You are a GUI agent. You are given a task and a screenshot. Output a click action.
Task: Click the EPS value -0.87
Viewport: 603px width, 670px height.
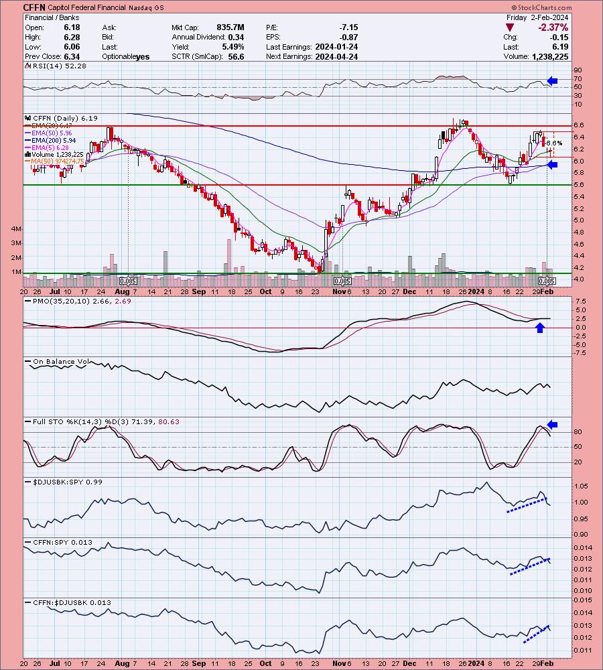coord(350,37)
